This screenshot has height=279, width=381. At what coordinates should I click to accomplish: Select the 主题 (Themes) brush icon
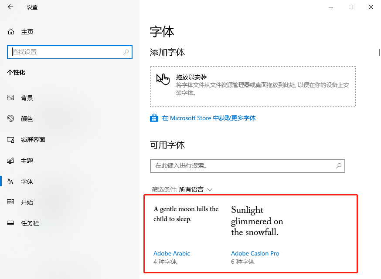[x=10, y=160]
